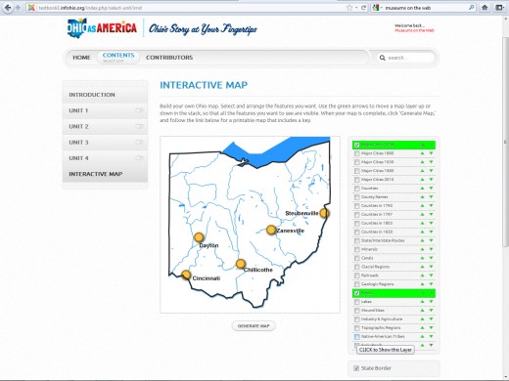
Task: Move Geologic Regions layer up
Action: pyautogui.click(x=422, y=284)
